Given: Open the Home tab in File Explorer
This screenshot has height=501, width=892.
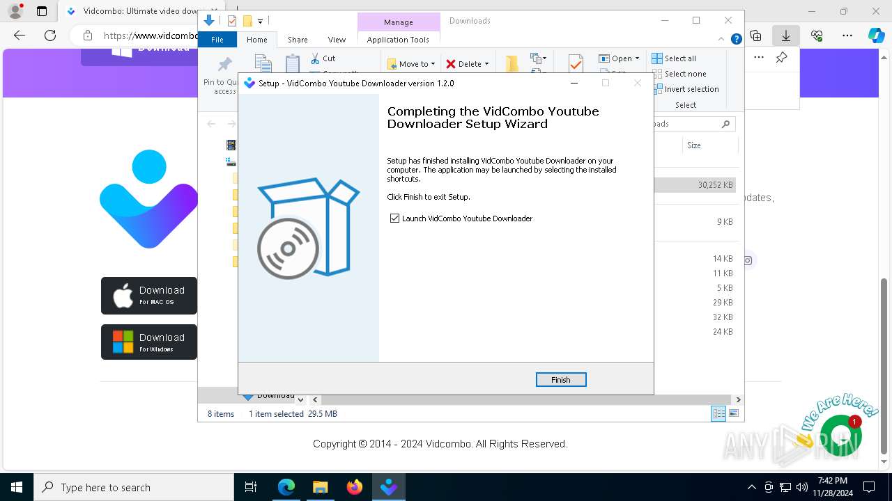Looking at the screenshot, I should 256,40.
